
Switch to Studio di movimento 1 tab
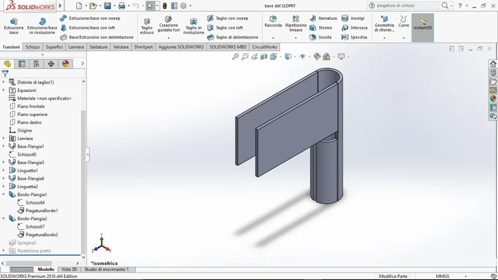click(107, 269)
